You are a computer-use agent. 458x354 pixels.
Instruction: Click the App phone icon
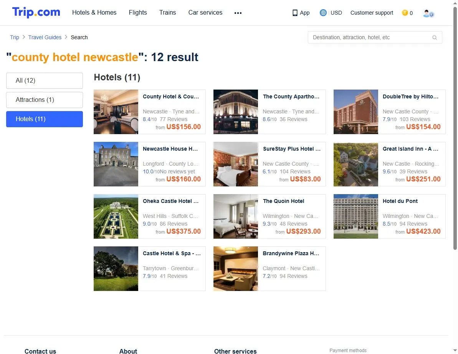pyautogui.click(x=295, y=13)
